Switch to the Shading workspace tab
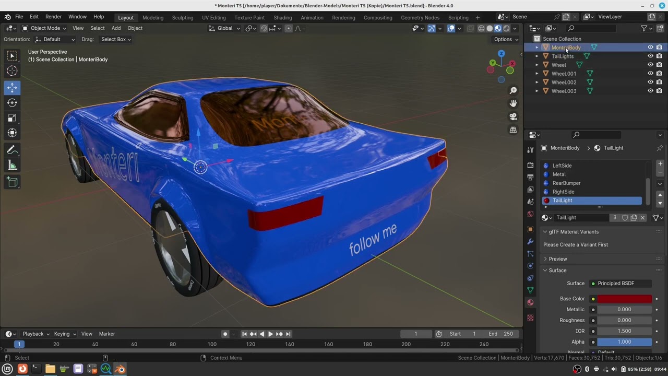668x376 pixels. coord(283,17)
